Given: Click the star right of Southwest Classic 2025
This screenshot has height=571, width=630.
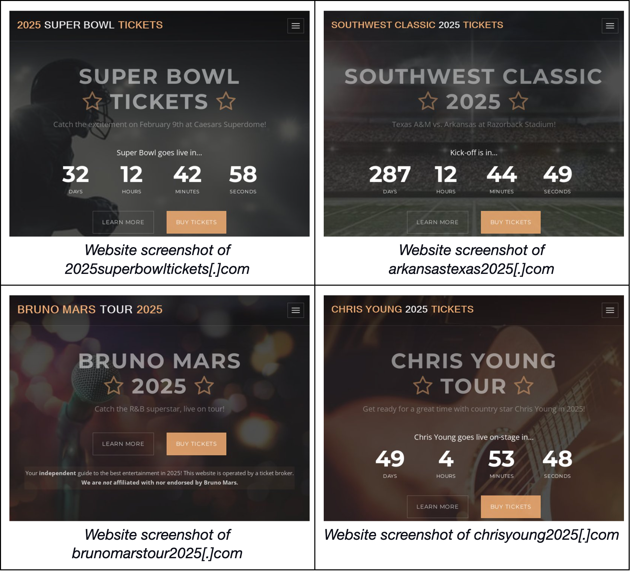Looking at the screenshot, I should tap(519, 101).
